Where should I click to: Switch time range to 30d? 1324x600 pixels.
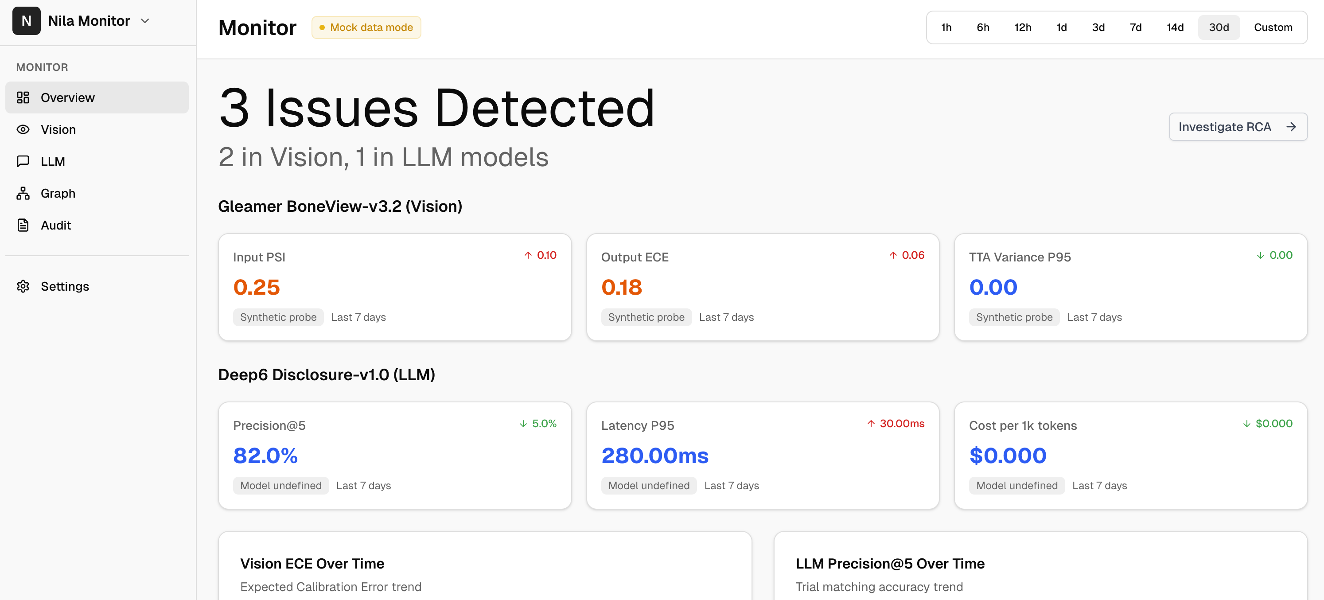[x=1219, y=27]
